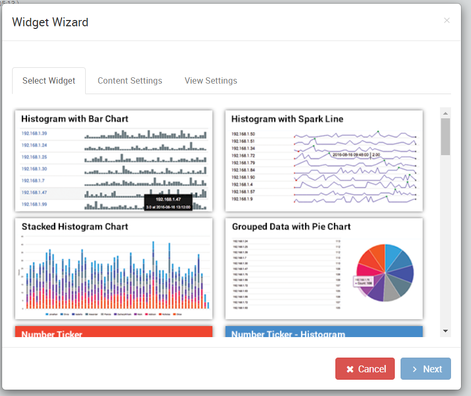The height and width of the screenshot is (396, 471).
Task: Choose the Histogram with Spark Line widget
Action: pos(324,161)
